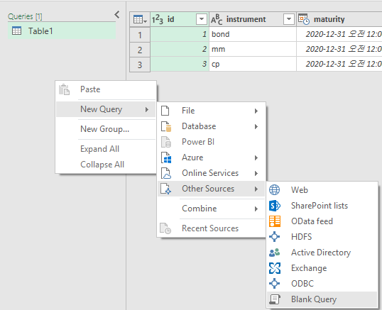Viewport: 382px width, 310px height.
Task: Expand the File submenu arrow
Action: pos(256,111)
